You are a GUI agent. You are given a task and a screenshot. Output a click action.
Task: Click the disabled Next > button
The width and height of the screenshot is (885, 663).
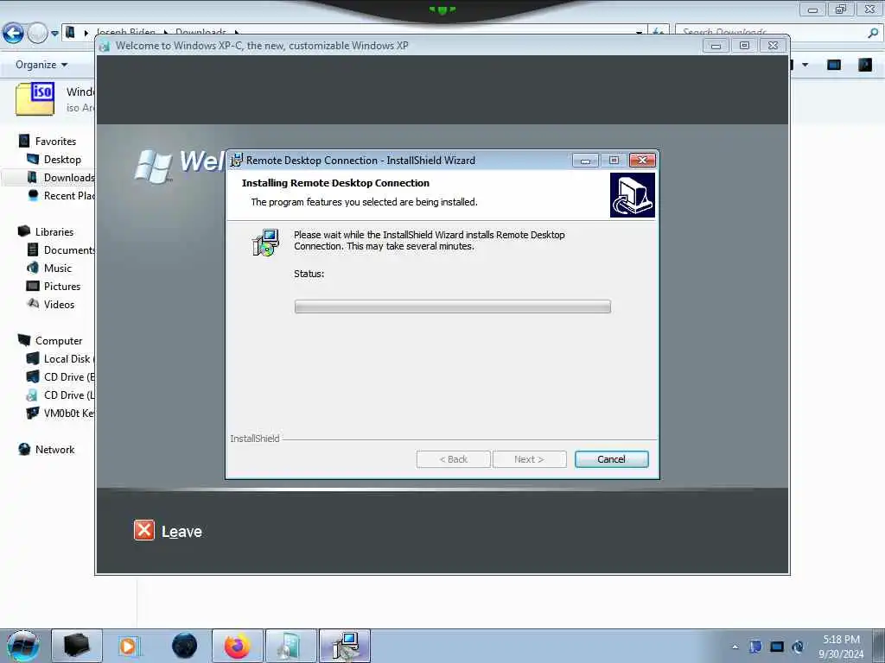coord(529,459)
